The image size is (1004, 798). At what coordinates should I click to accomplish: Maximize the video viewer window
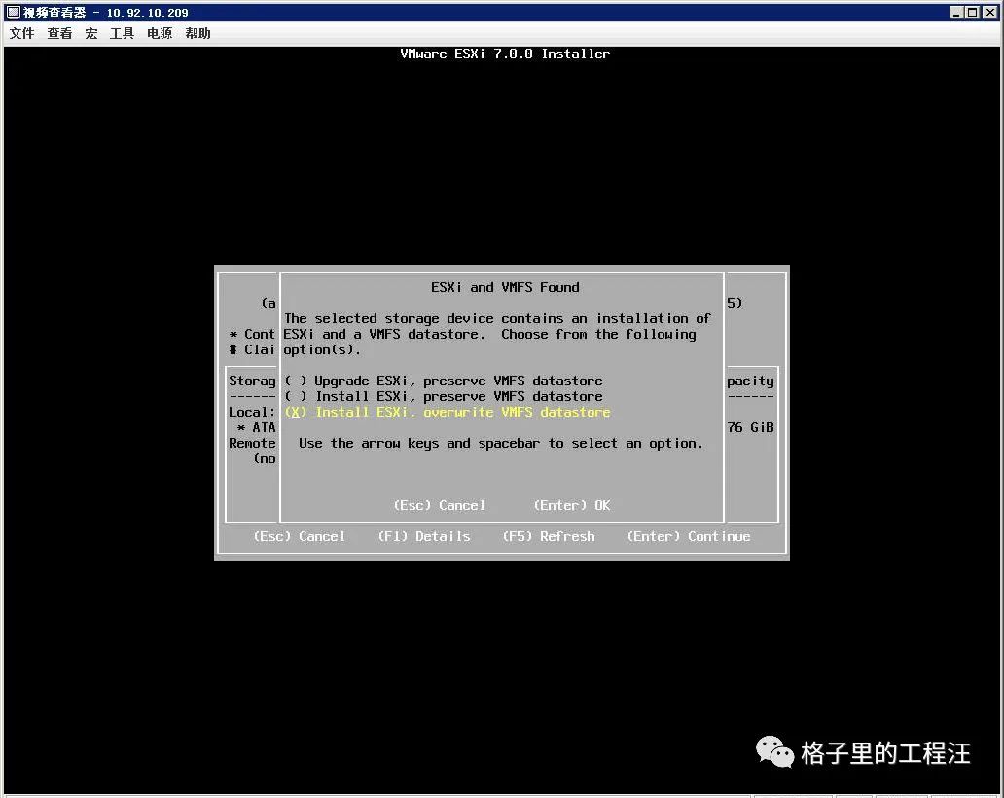pyautogui.click(x=972, y=13)
